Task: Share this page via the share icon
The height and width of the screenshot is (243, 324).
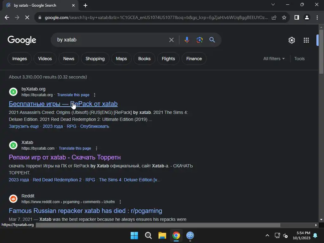Action: (274, 18)
